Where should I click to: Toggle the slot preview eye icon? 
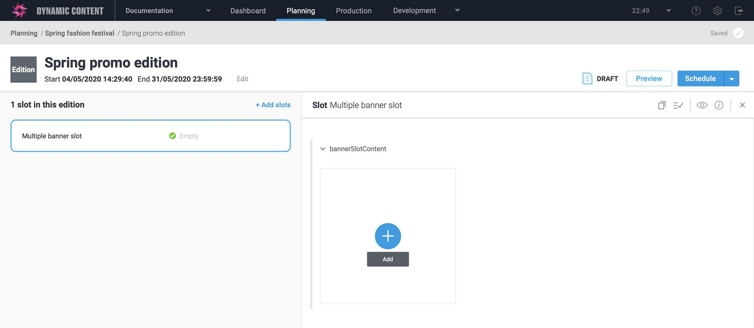point(702,105)
